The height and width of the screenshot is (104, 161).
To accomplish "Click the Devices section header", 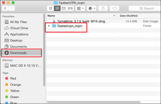I will [7, 60].
